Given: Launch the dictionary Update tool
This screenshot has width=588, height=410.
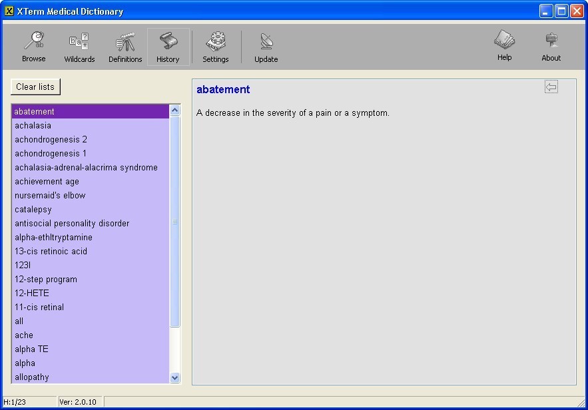Looking at the screenshot, I should point(266,45).
